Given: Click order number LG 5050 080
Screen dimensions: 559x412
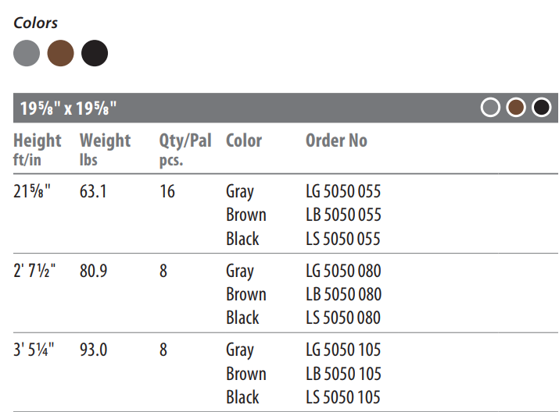Looking at the screenshot, I should tap(344, 271).
